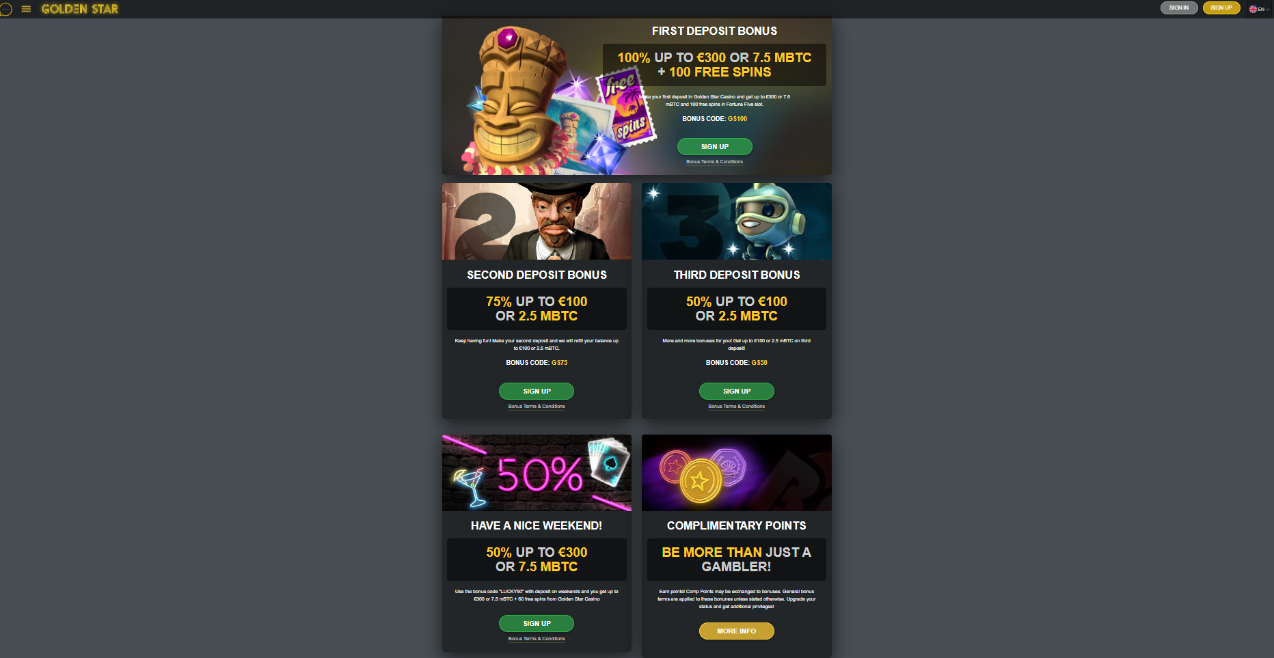
Task: Click the Complimentary Points coins image
Action: [736, 473]
